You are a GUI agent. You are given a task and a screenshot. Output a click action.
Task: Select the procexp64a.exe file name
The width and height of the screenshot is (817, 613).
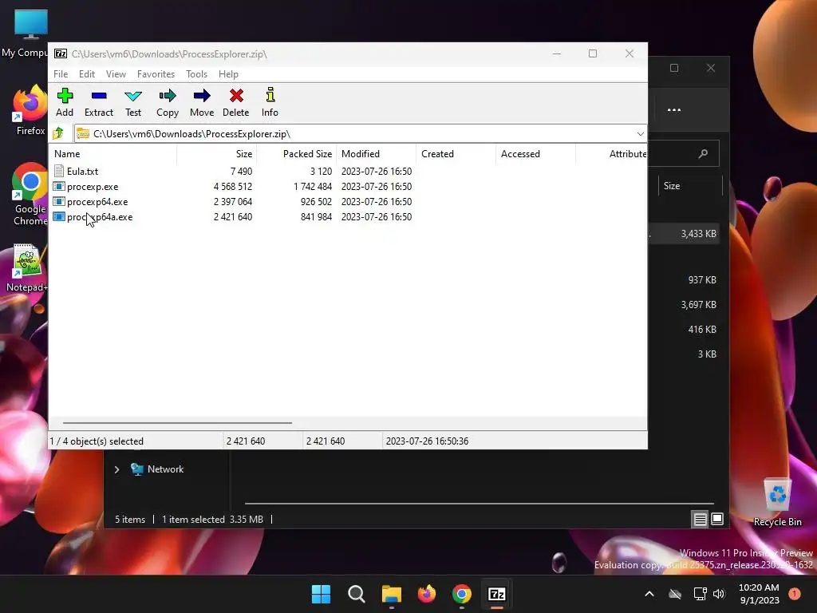pyautogui.click(x=100, y=217)
